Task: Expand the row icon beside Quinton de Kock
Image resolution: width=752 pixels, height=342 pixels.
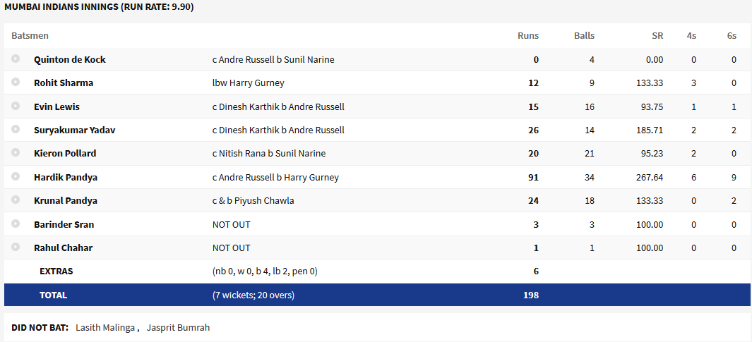Action: tap(16, 59)
